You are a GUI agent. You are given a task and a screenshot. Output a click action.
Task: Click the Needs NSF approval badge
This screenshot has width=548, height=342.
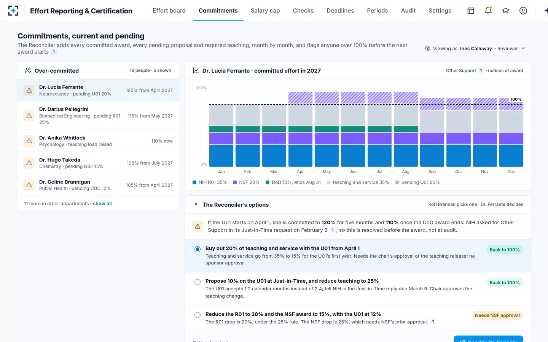point(497,315)
